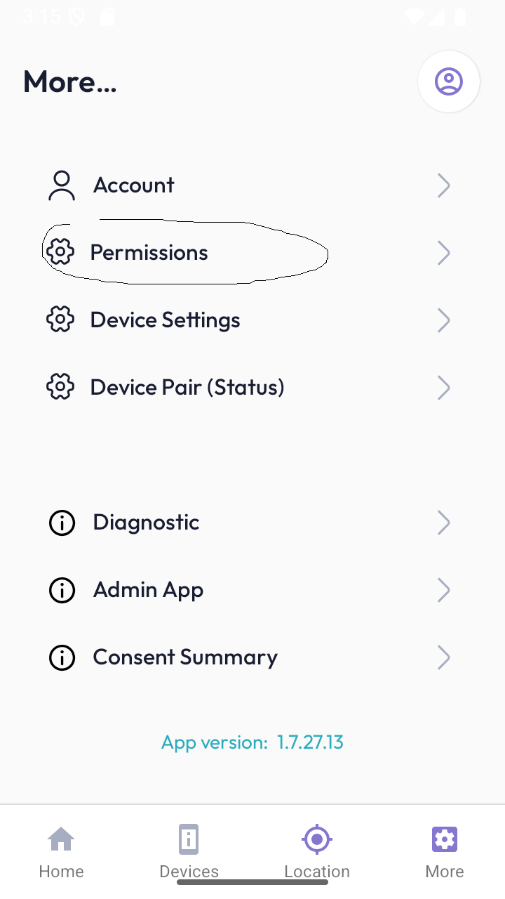Tap the Admin App row chevron
Image resolution: width=505 pixels, height=899 pixels.
[x=443, y=590]
